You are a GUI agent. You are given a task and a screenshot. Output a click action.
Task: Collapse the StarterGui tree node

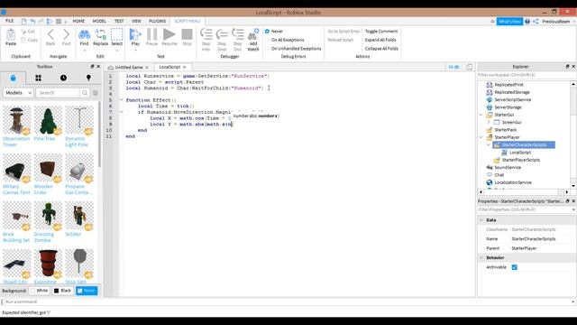481,115
